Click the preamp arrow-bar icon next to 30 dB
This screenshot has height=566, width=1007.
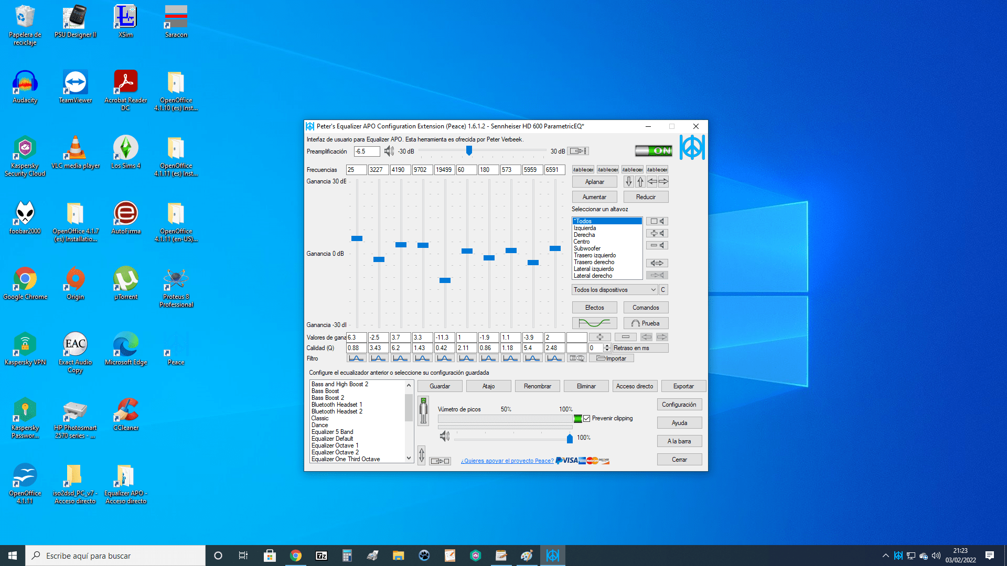pos(578,151)
